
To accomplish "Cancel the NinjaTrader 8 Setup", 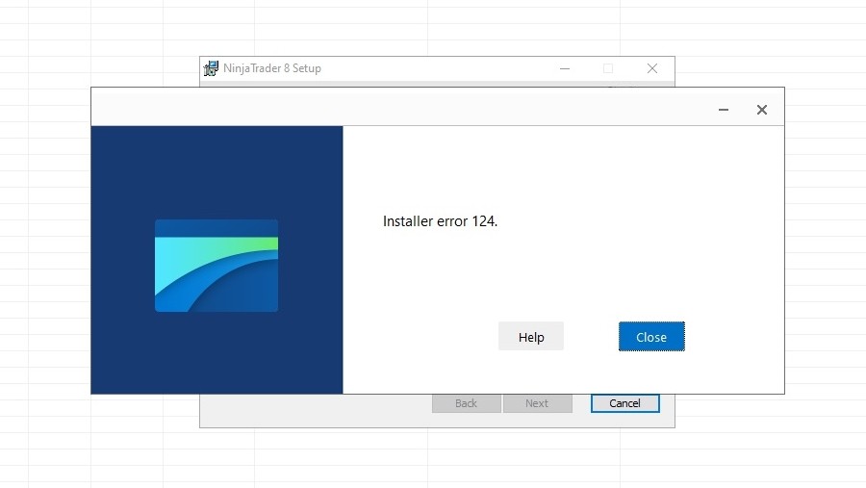I will pyautogui.click(x=624, y=403).
